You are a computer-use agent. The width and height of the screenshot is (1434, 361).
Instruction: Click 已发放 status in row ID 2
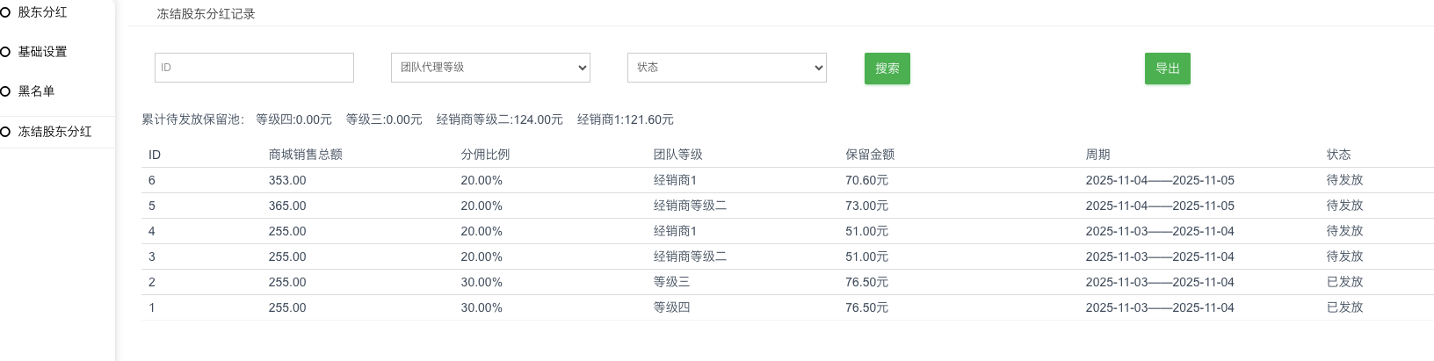click(1344, 282)
